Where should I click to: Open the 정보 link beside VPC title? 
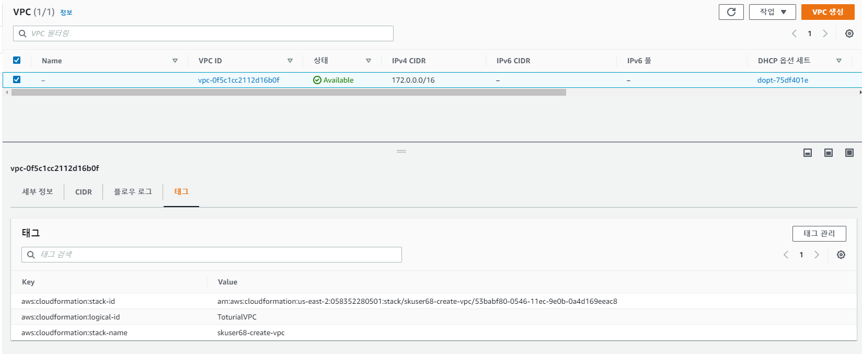point(66,13)
